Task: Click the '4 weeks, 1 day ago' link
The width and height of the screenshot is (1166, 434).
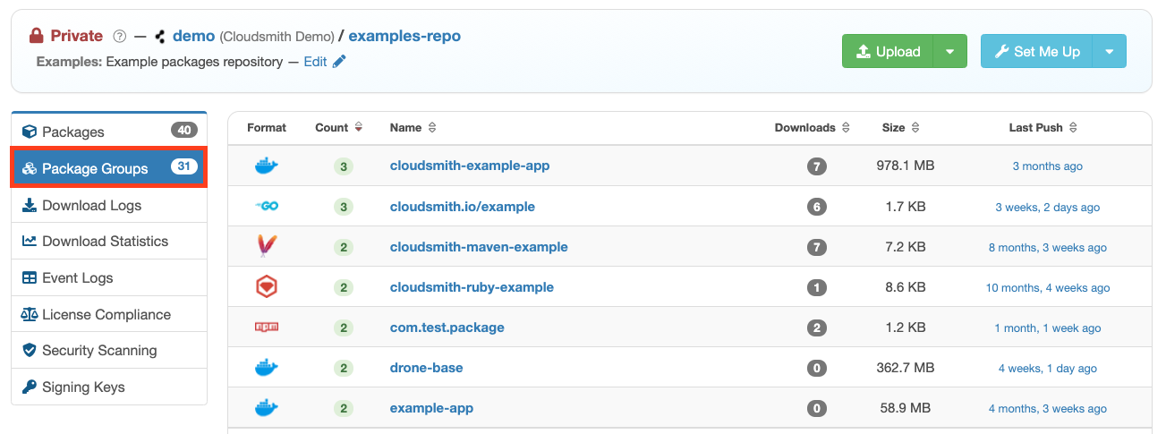Action: point(1047,369)
